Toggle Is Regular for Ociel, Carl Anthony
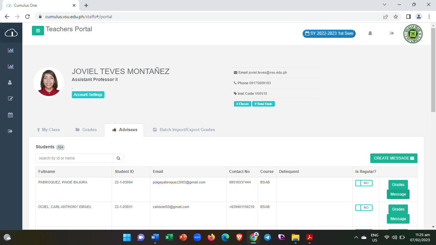Image resolution: width=436 pixels, height=245 pixels. [364, 208]
